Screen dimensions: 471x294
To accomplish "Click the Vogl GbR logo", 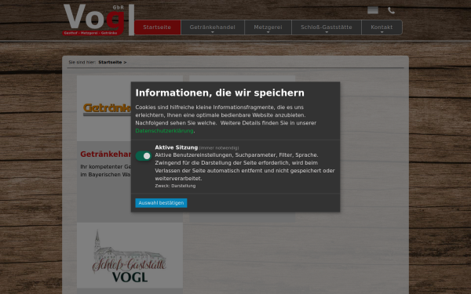I will pos(99,20).
